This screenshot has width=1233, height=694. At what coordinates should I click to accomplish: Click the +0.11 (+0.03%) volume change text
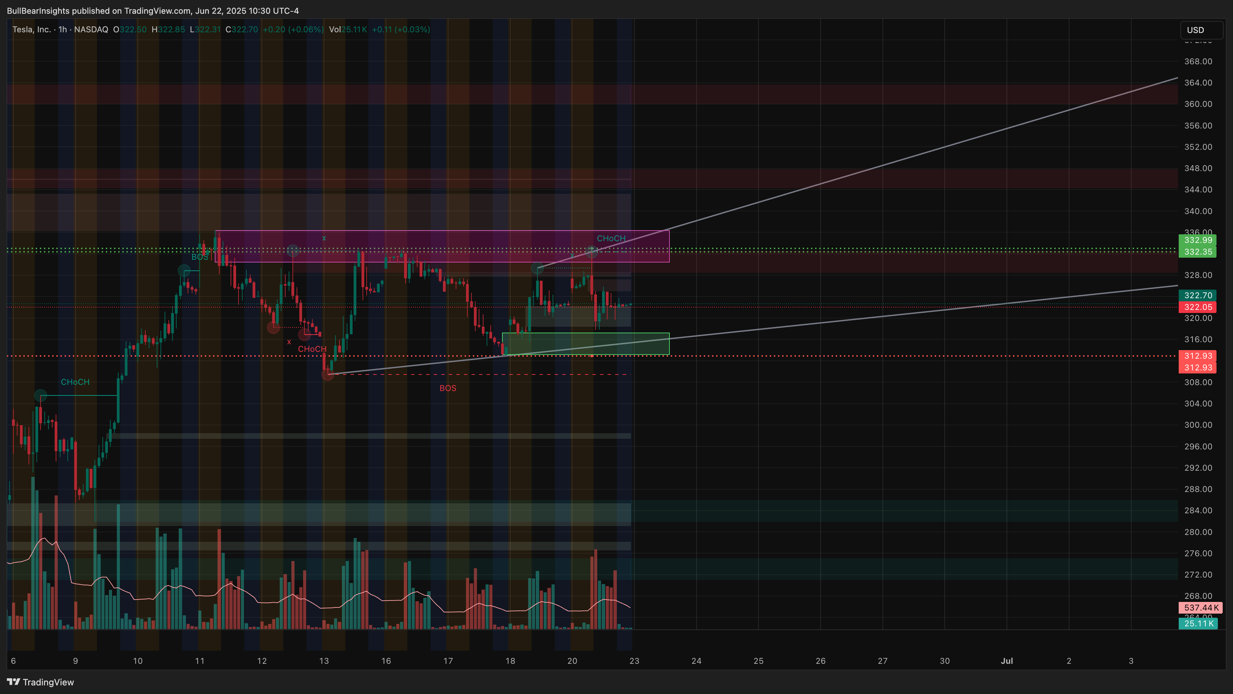401,29
